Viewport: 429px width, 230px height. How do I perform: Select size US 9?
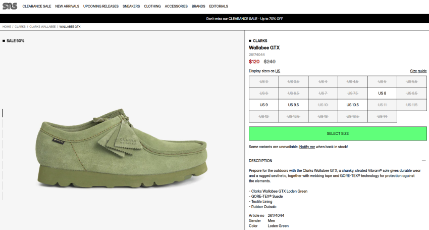264,105
